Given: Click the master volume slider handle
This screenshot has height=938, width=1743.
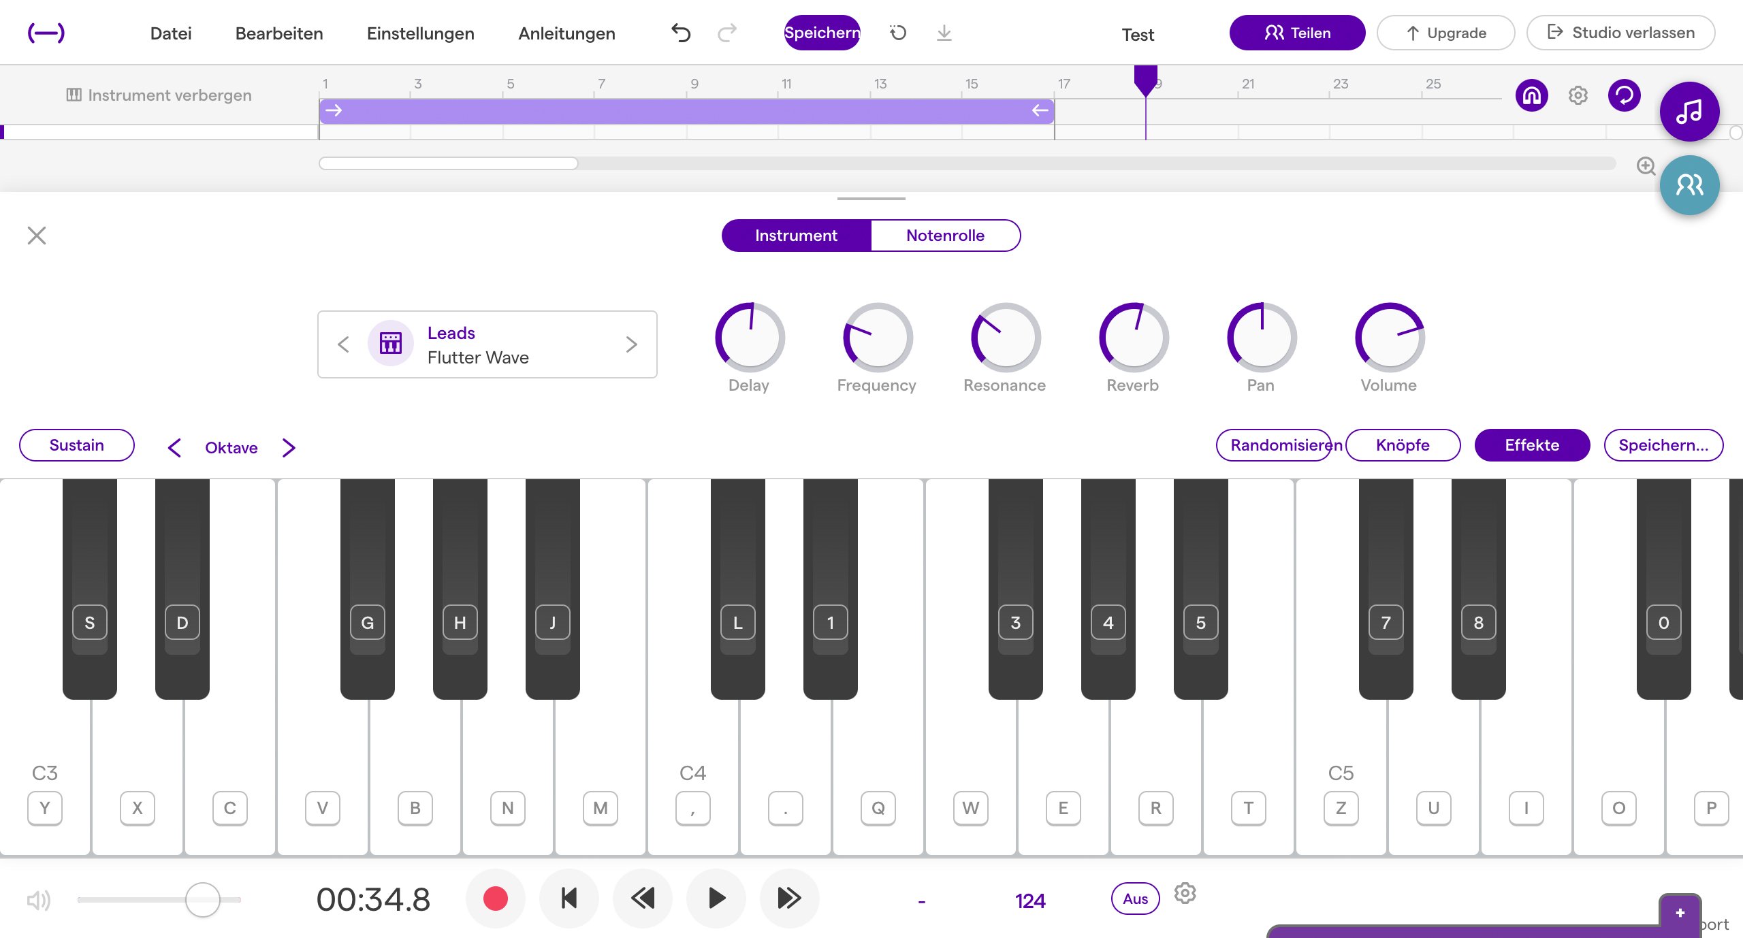Looking at the screenshot, I should [x=202, y=900].
